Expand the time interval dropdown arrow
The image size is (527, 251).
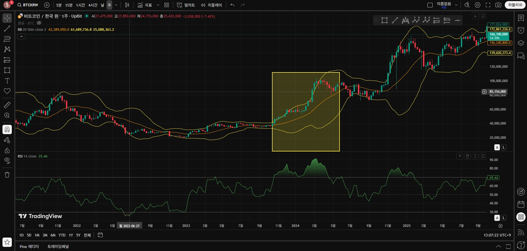point(116,5)
